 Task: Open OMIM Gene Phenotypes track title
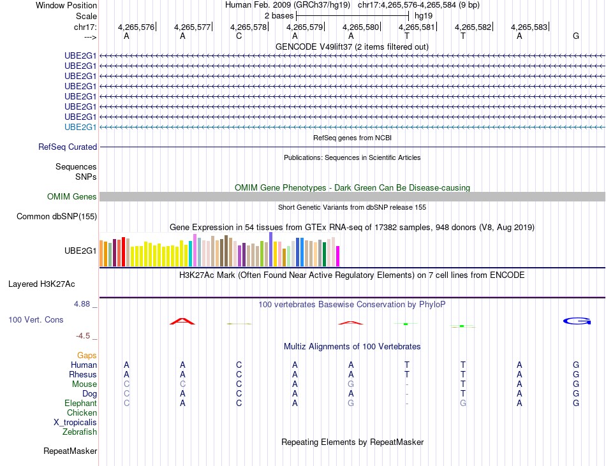(353, 187)
